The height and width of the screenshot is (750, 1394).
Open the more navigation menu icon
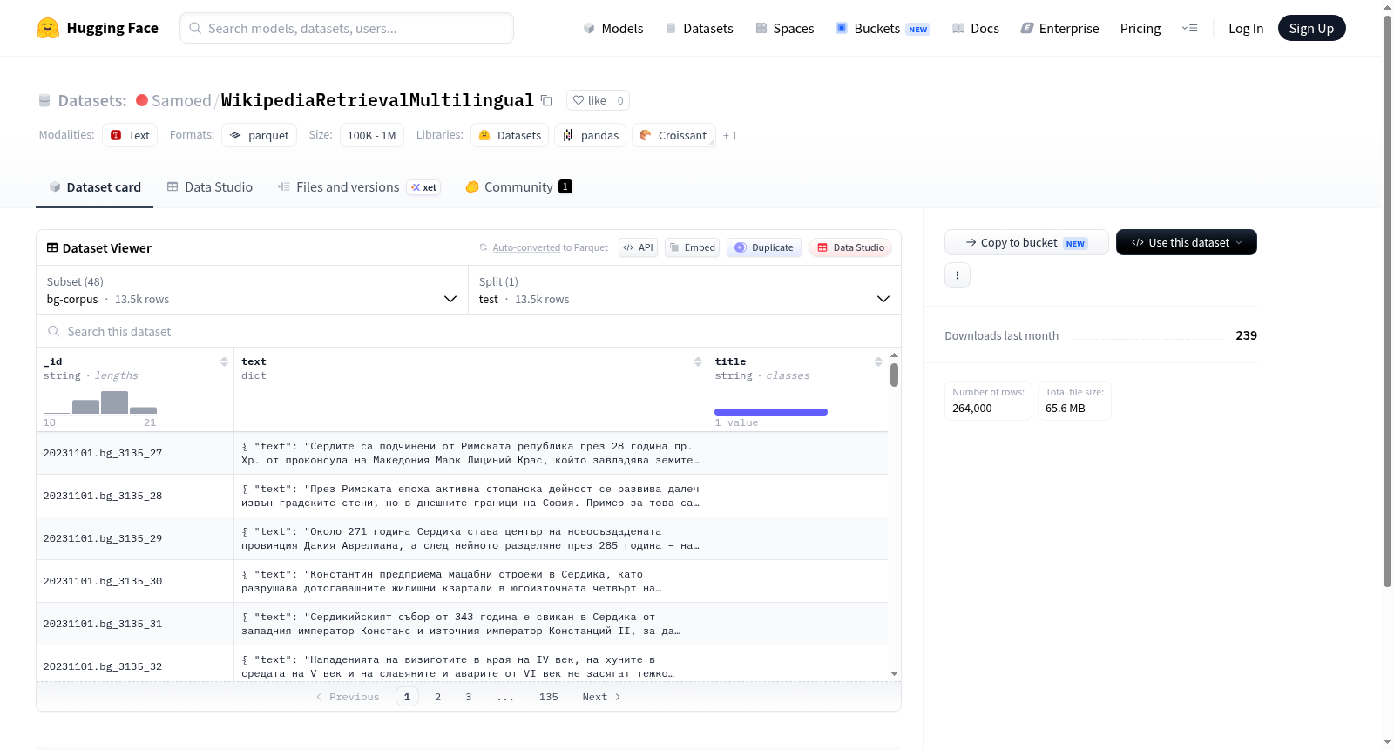[x=1189, y=28]
